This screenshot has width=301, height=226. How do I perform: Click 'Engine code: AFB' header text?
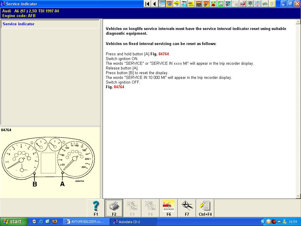[x=19, y=16]
